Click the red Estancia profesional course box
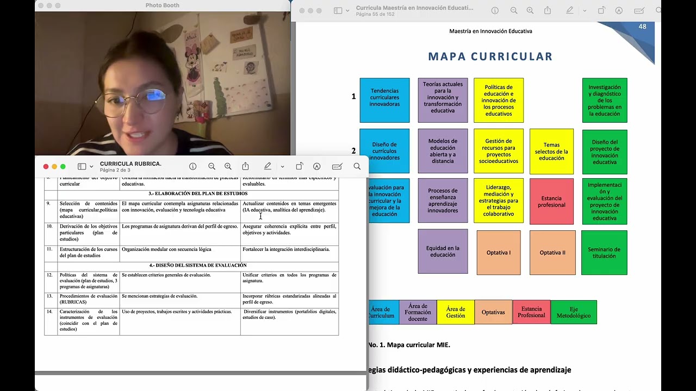 (551, 201)
